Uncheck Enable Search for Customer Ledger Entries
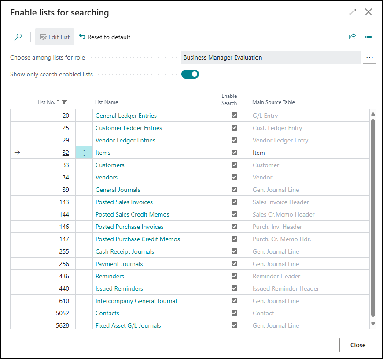The height and width of the screenshot is (359, 383). coord(234,128)
